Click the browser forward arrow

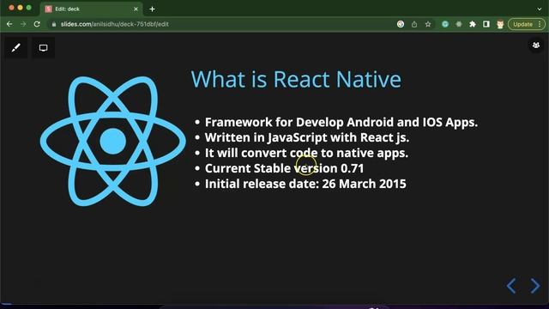[23, 24]
